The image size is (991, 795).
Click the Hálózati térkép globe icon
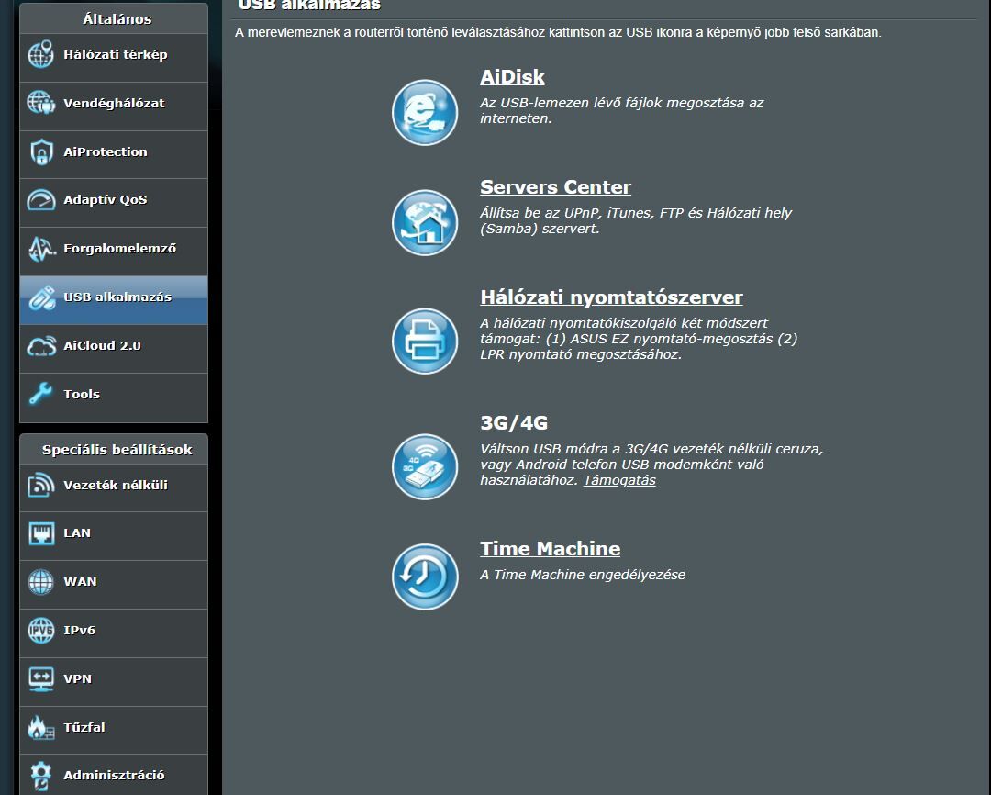click(40, 54)
